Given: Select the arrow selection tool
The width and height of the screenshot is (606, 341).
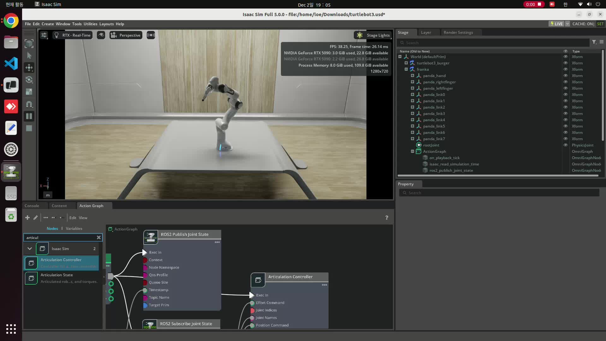Looking at the screenshot, I should [x=29, y=55].
